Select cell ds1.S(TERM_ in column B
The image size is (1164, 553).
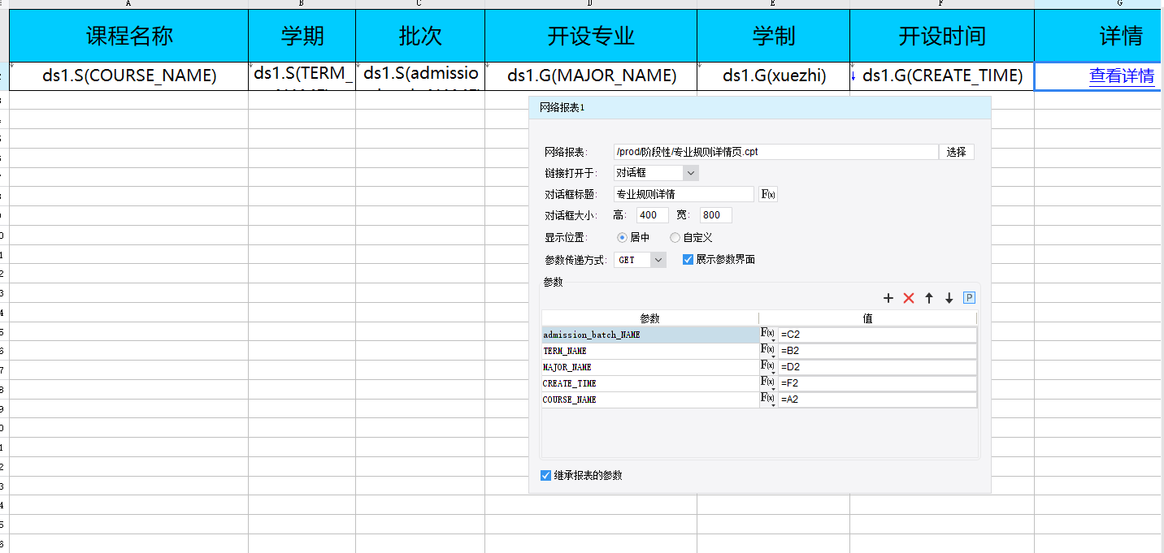pos(302,76)
